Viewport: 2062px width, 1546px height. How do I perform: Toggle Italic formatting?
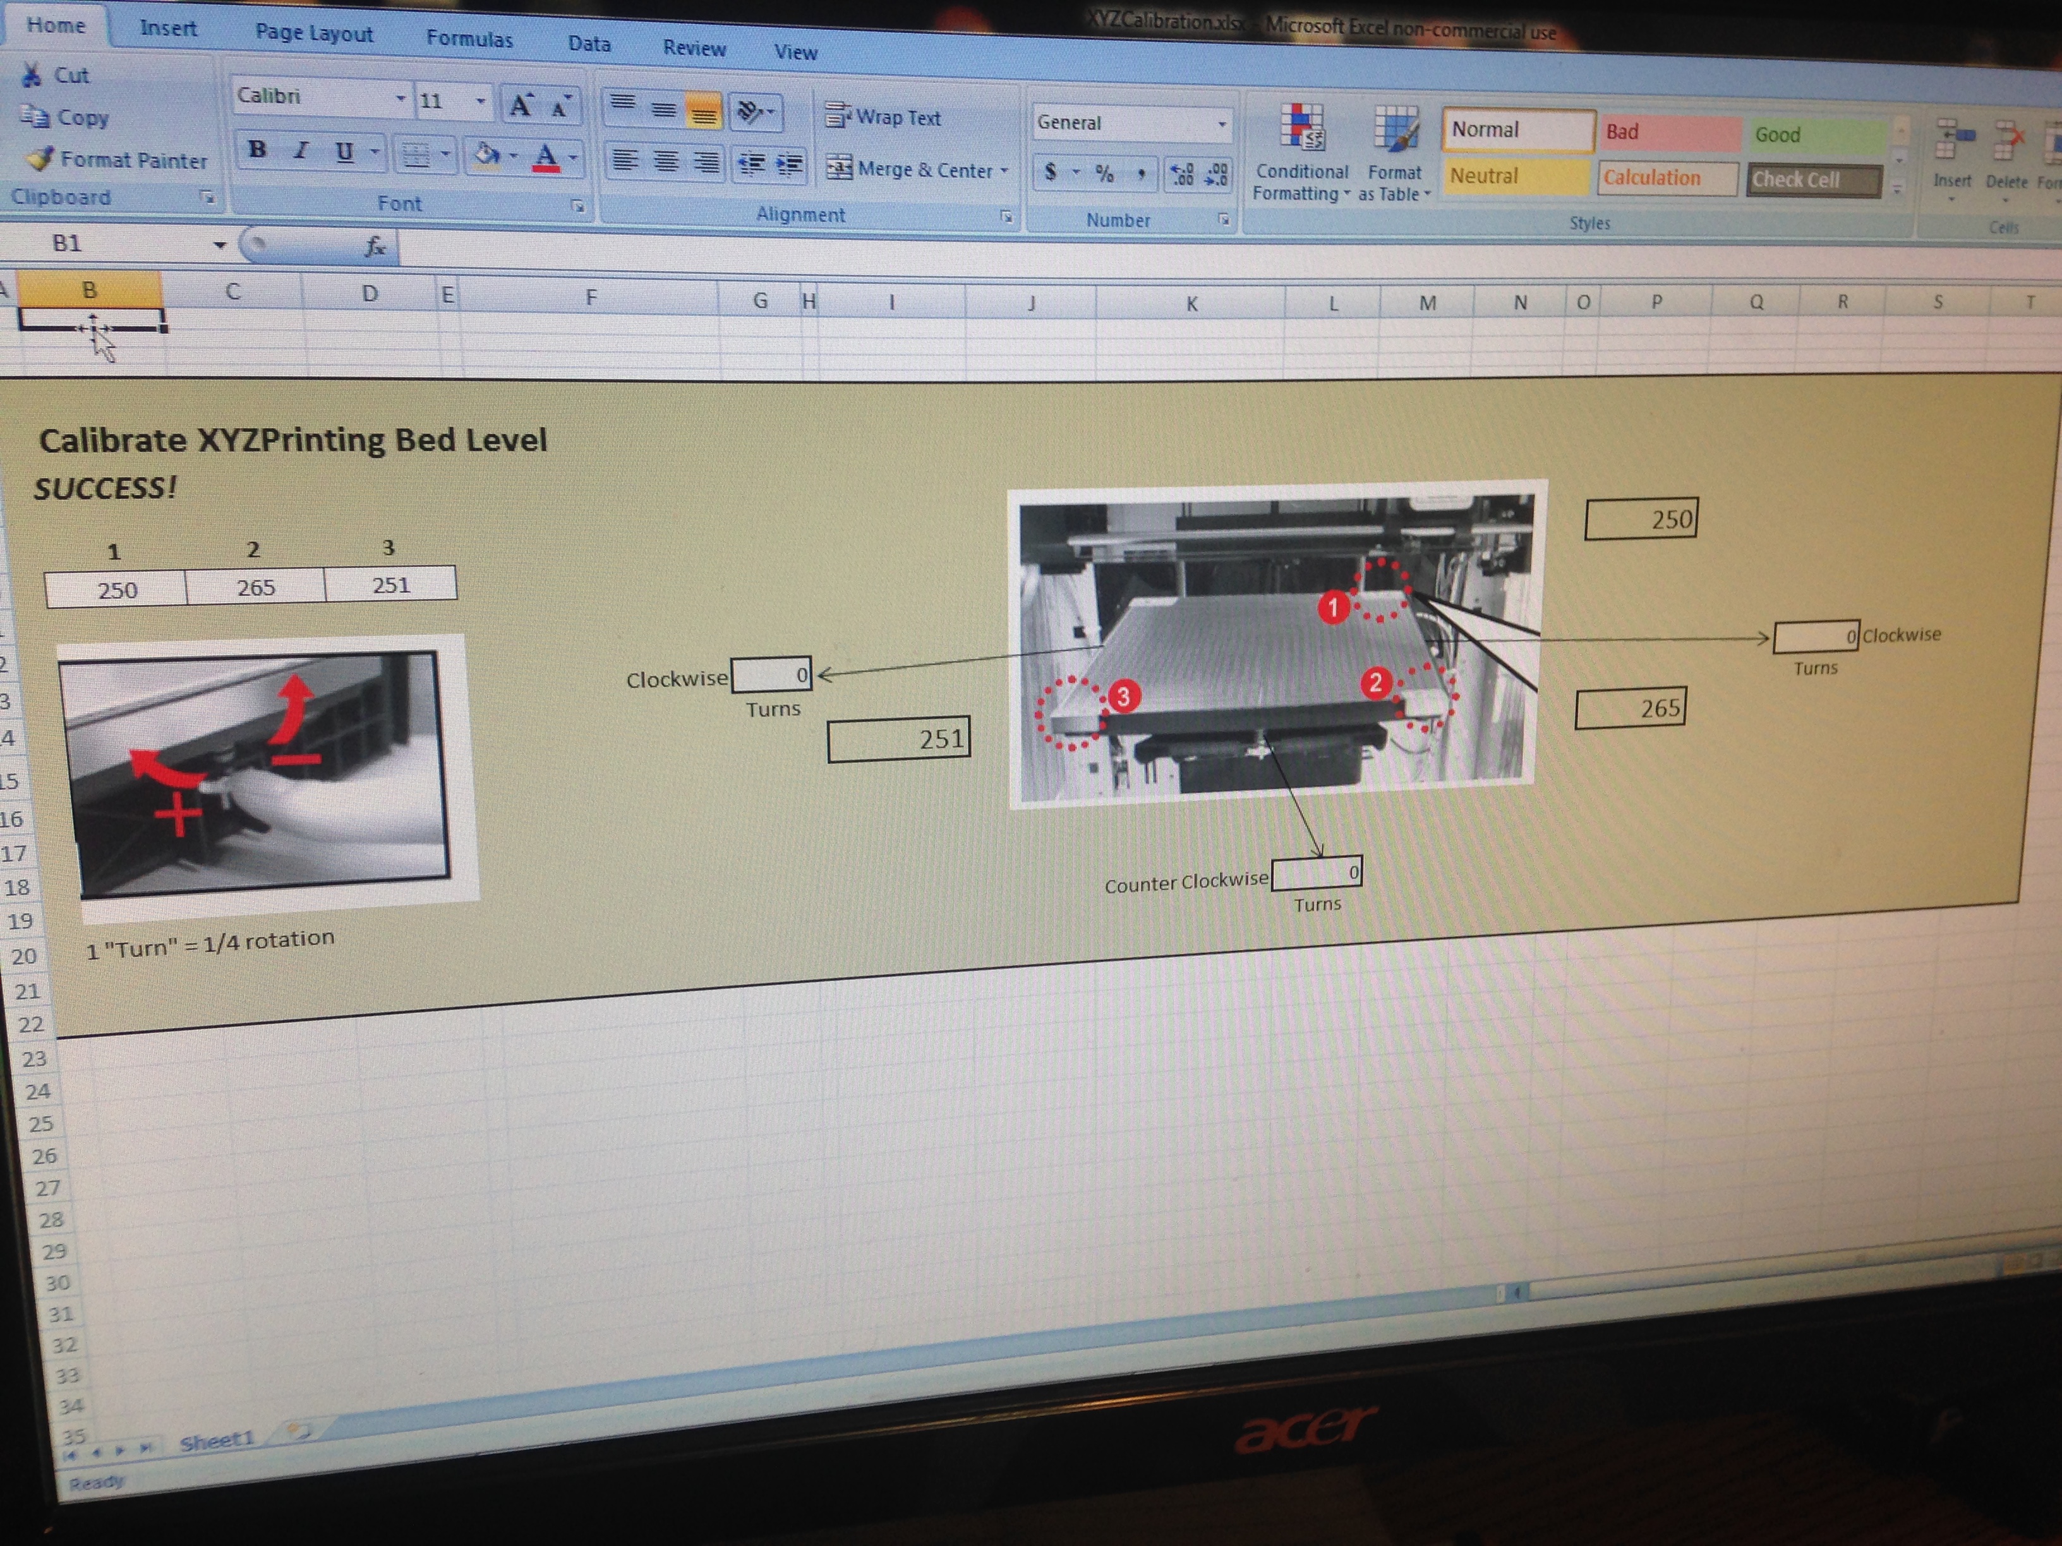pyautogui.click(x=300, y=150)
